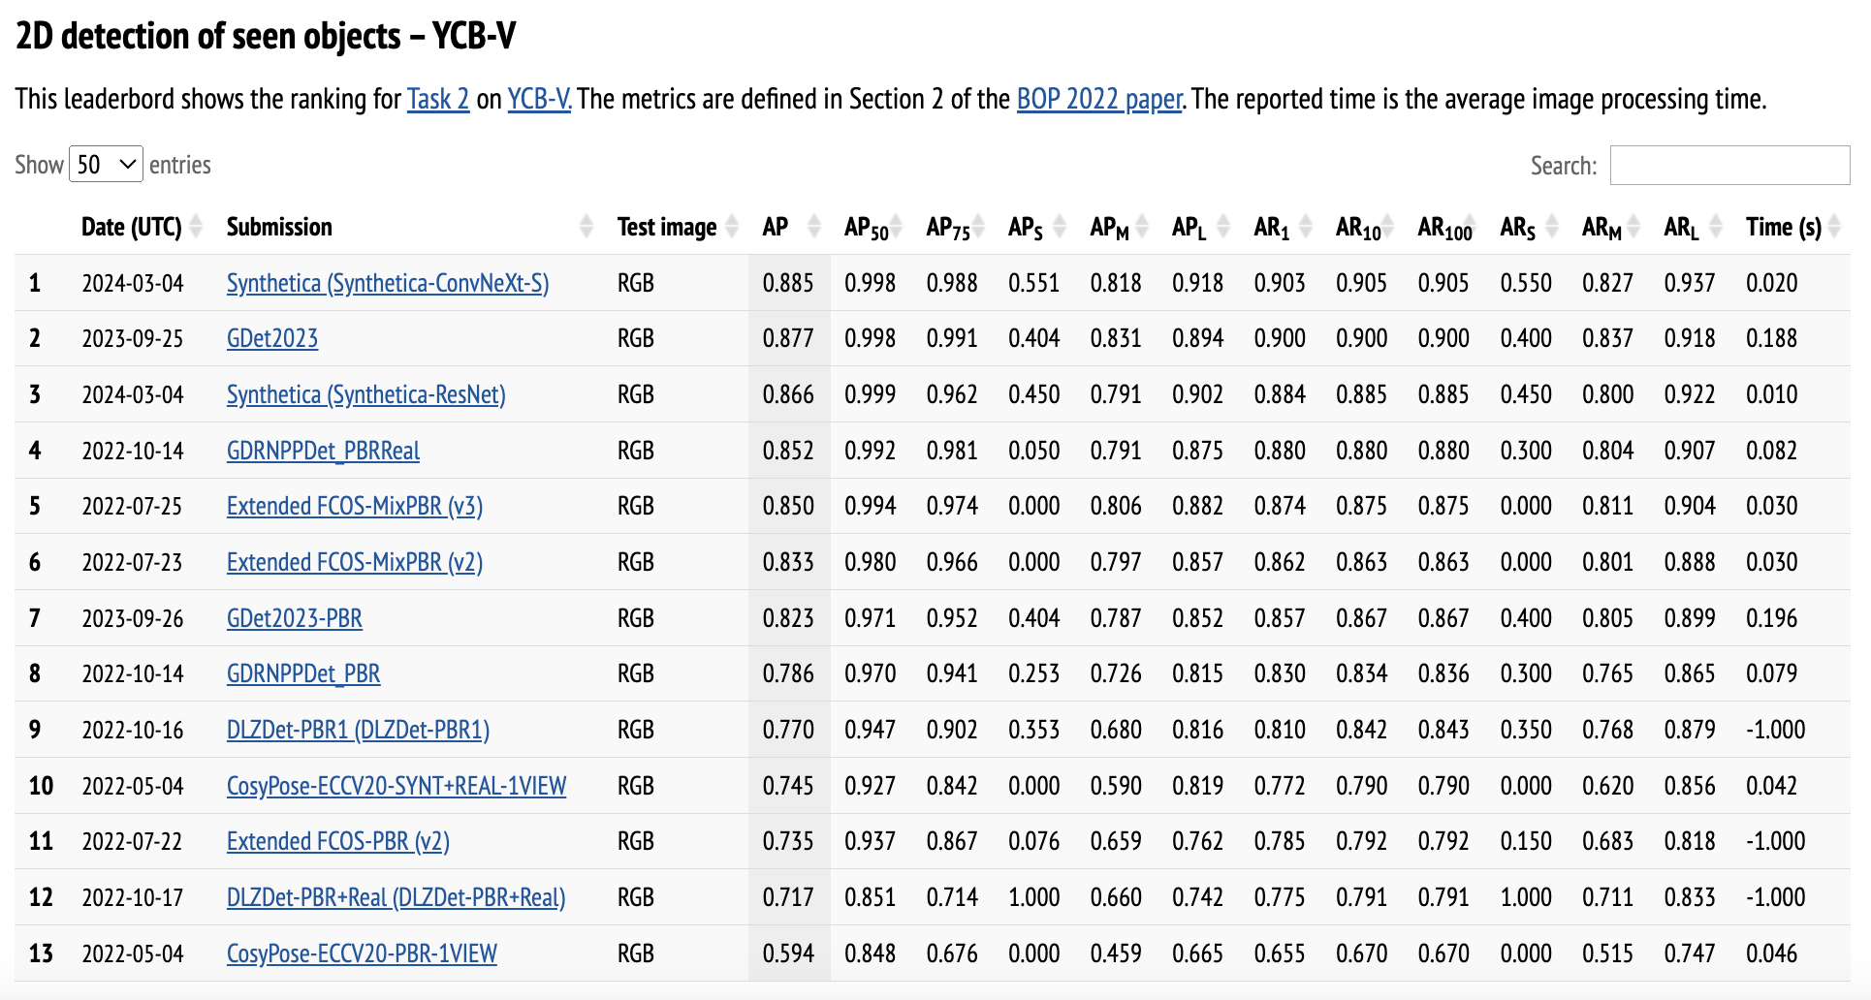Screen dimensions: 1871x1000
Task: Open the Task 2 link
Action: (x=437, y=99)
